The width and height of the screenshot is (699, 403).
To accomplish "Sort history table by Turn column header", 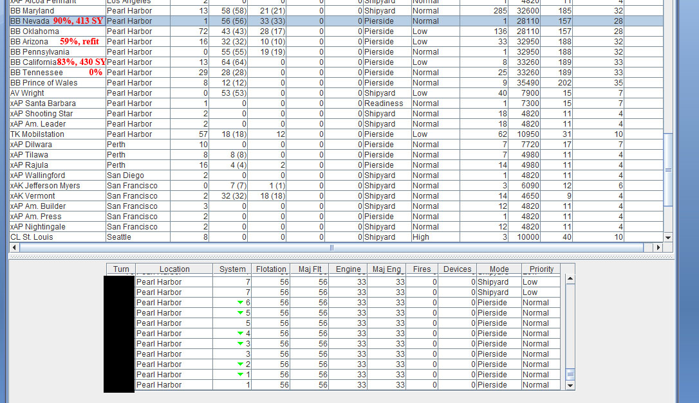I will coord(121,269).
